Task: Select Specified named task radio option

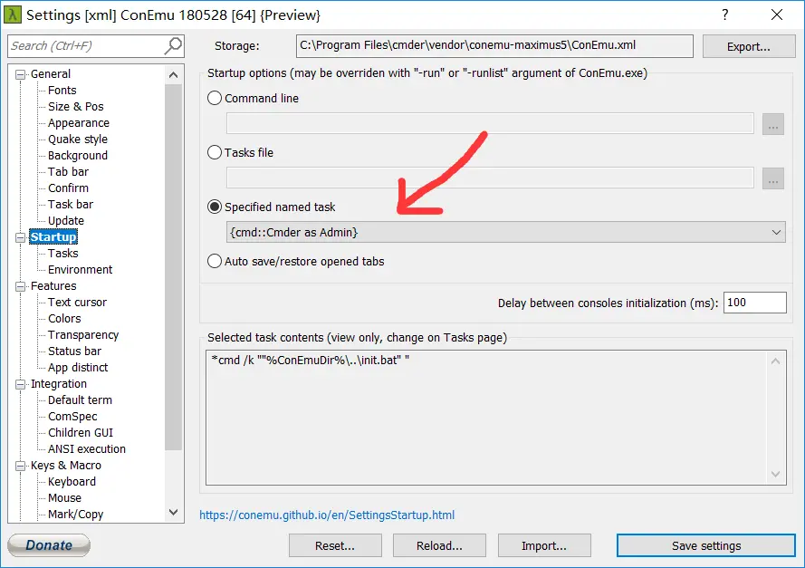Action: coord(215,207)
